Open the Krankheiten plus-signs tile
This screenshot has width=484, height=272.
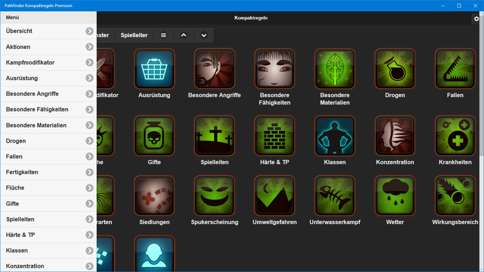(455, 136)
